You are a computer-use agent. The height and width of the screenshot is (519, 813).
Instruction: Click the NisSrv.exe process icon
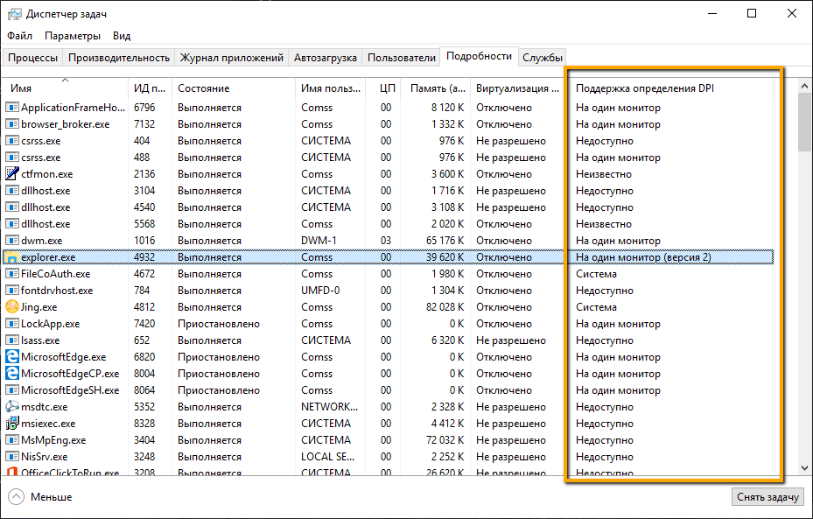point(12,456)
